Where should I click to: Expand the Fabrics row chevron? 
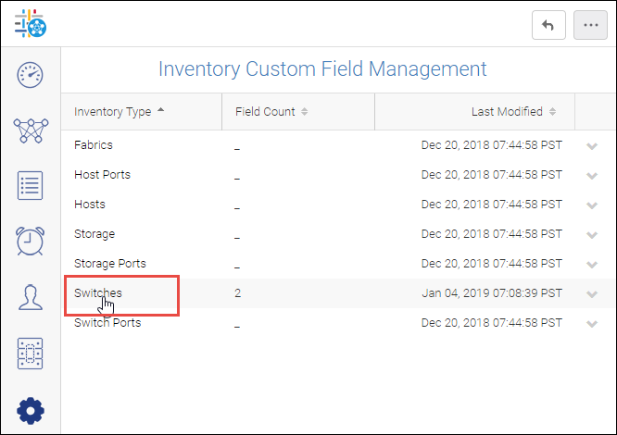click(592, 146)
